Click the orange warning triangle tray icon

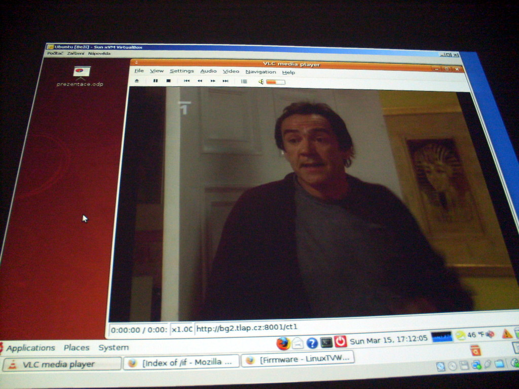(x=507, y=334)
